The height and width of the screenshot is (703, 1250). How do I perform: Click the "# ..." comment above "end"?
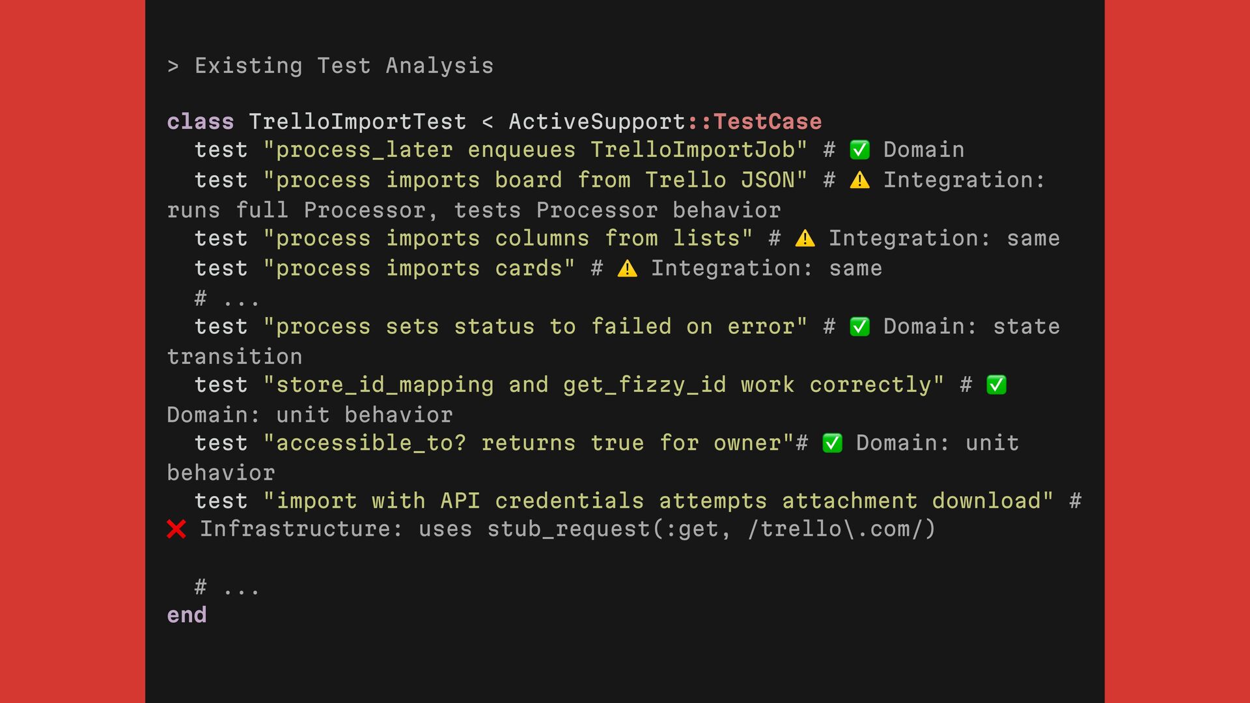pyautogui.click(x=227, y=588)
